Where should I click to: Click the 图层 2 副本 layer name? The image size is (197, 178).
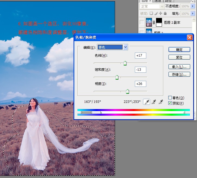pyautogui.click(x=172, y=22)
